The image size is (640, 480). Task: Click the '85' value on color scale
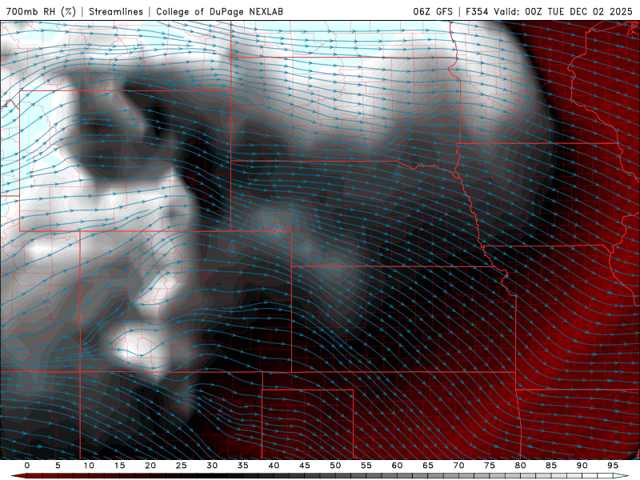(551, 466)
